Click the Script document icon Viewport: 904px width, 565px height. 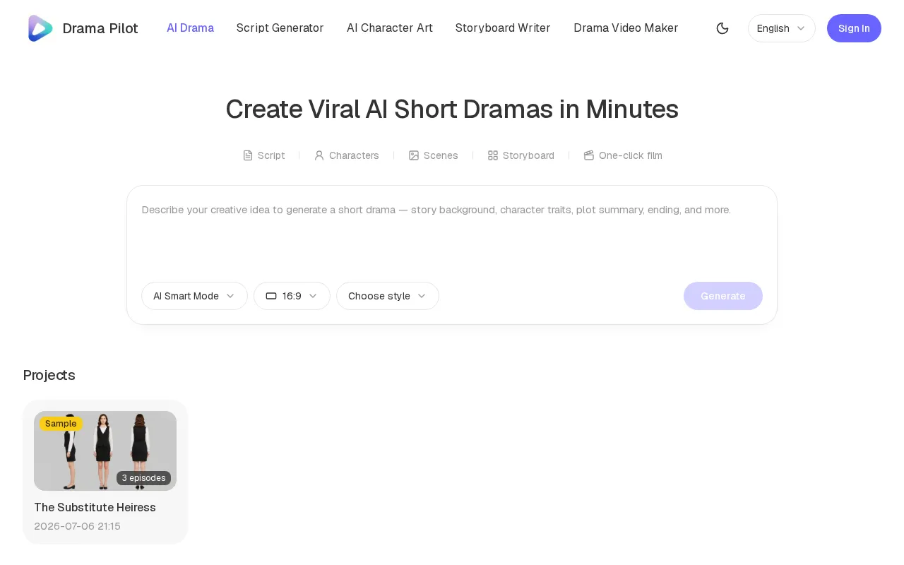[248, 155]
